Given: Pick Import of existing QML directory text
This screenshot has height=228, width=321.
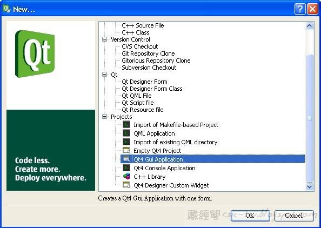Looking at the screenshot, I should pyautogui.click(x=176, y=142).
